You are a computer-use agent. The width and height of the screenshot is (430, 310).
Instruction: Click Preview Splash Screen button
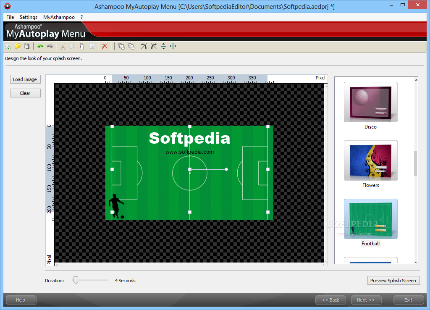[x=393, y=280]
